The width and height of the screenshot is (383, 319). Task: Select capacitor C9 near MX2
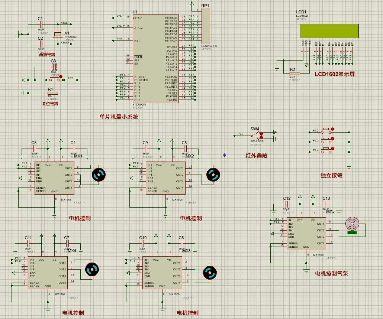pyautogui.click(x=146, y=148)
